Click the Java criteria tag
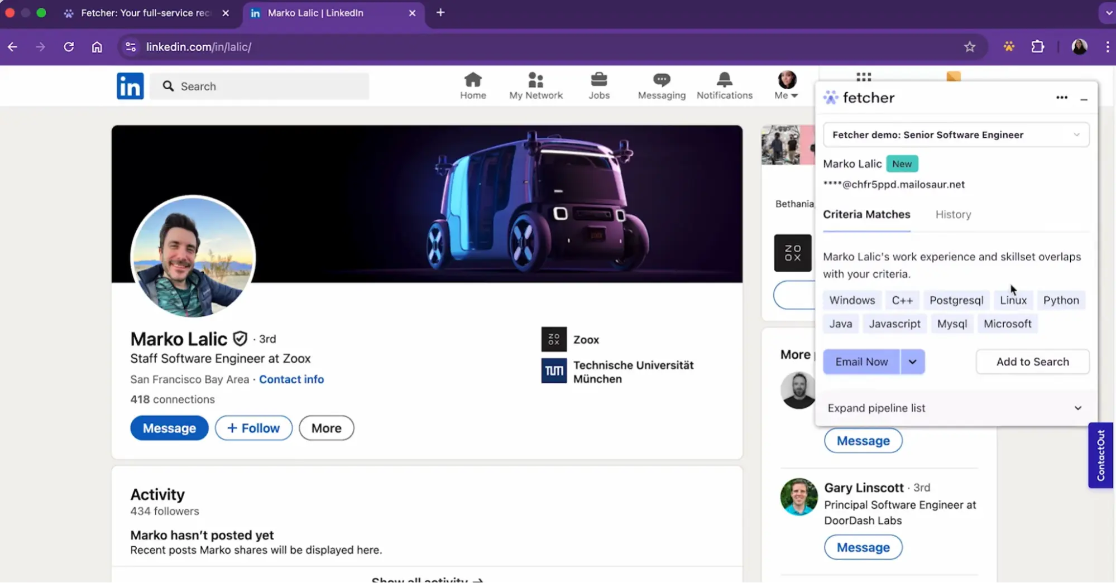This screenshot has height=583, width=1116. (x=840, y=324)
